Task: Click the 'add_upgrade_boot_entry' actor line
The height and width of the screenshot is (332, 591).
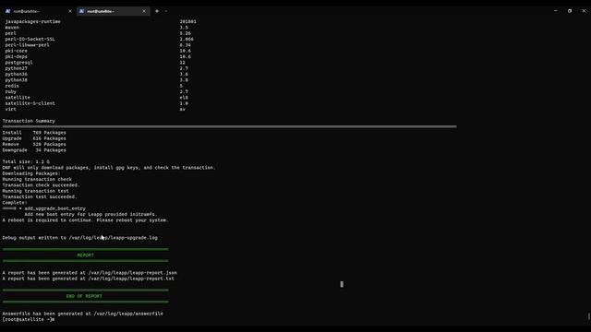Action: (44, 208)
